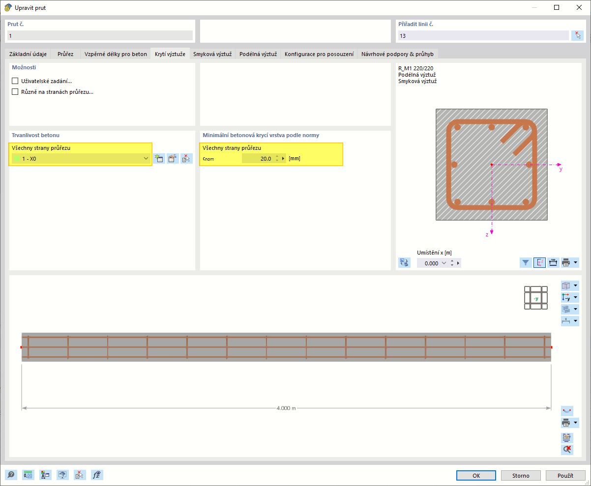Expand solid rendering dropdown arrow
The image size is (591, 486).
point(575,309)
